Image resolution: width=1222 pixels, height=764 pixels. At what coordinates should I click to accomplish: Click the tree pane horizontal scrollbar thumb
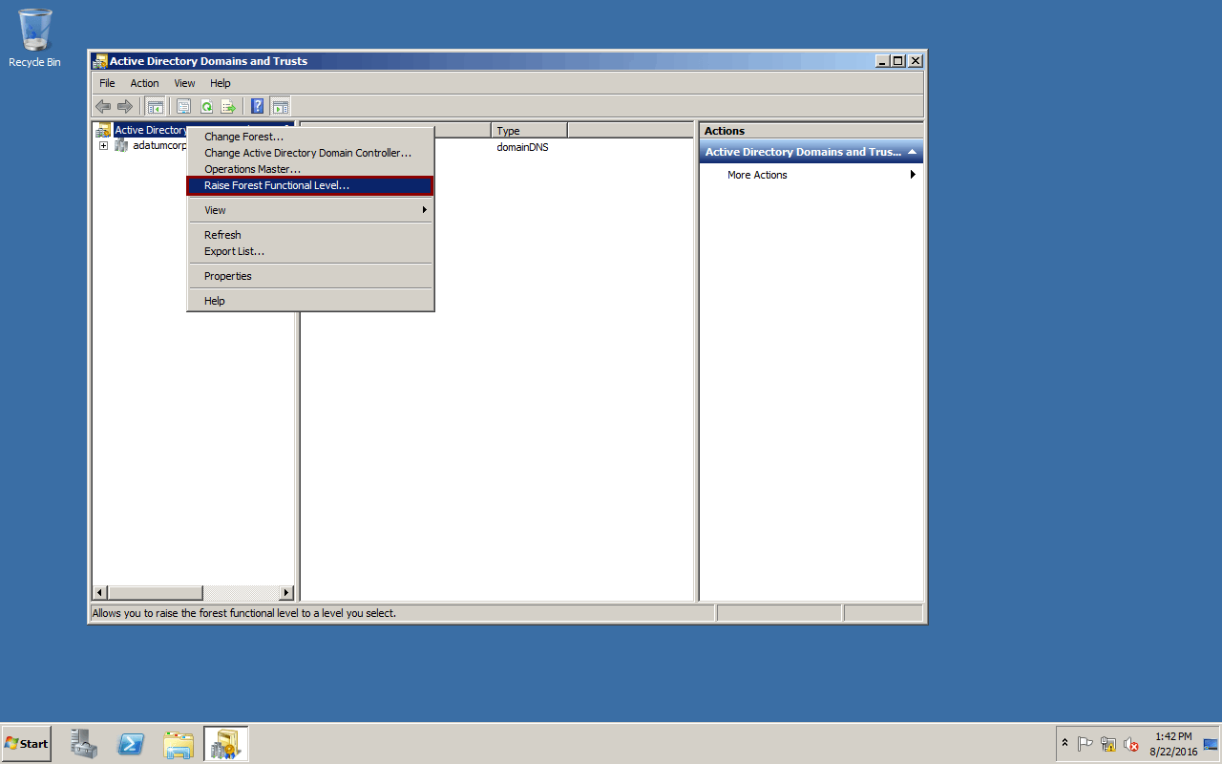pyautogui.click(x=155, y=593)
